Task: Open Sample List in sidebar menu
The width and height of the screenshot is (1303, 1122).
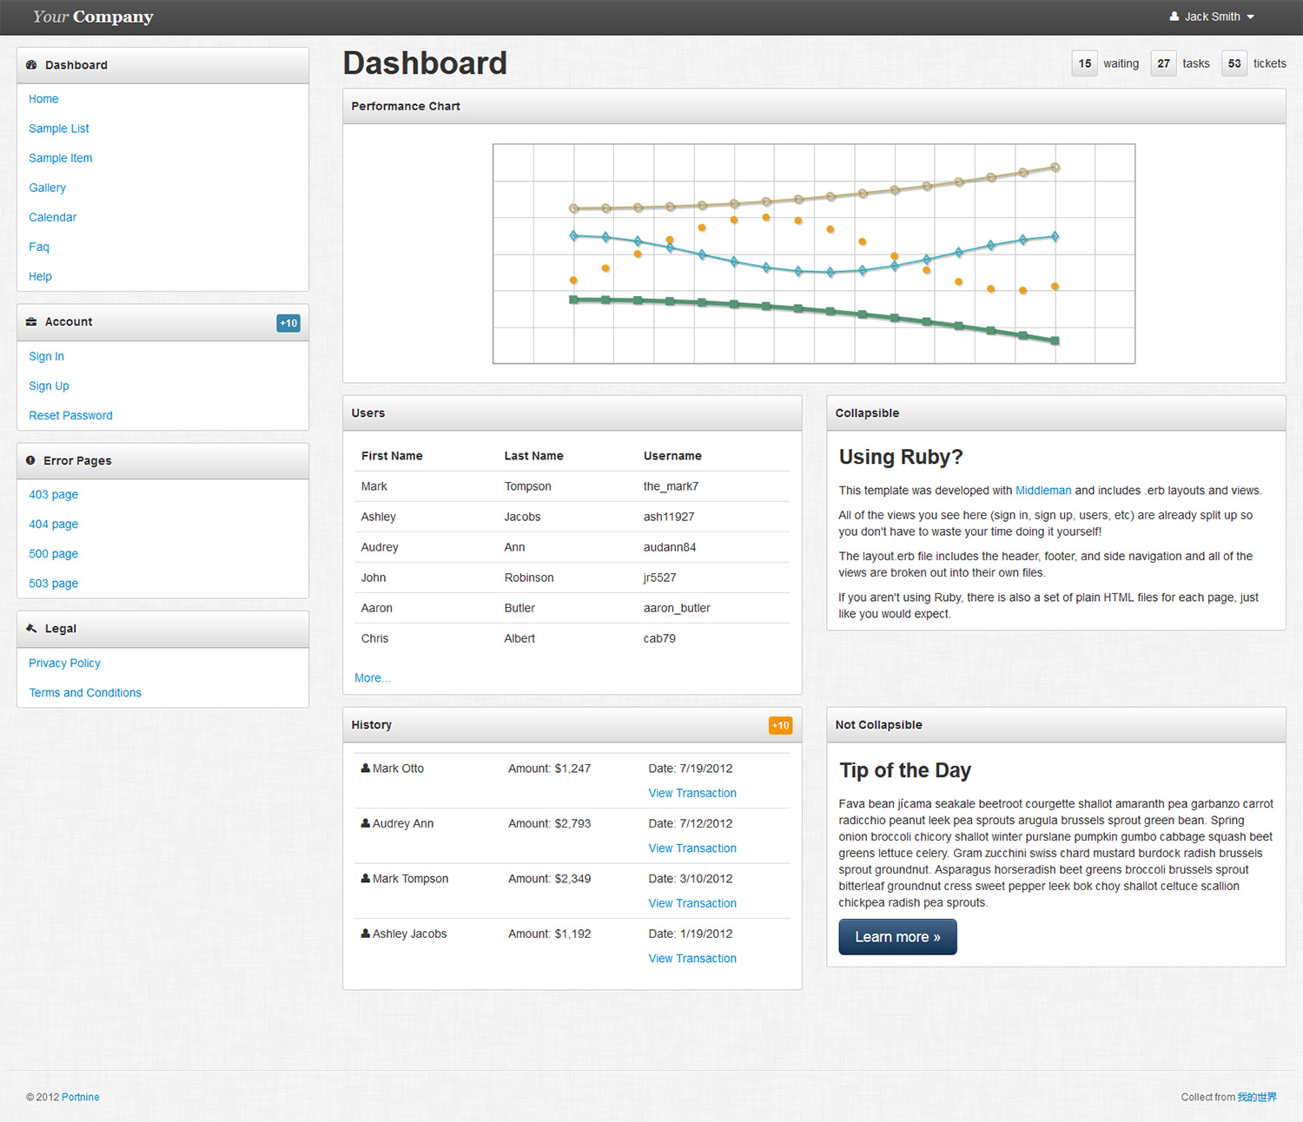Action: (x=59, y=129)
